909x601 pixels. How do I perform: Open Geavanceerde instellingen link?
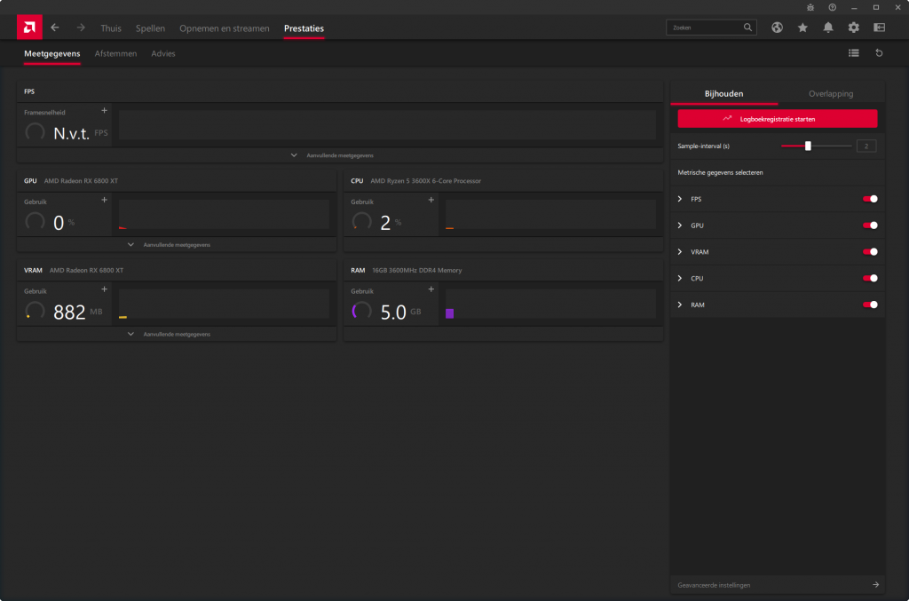714,585
